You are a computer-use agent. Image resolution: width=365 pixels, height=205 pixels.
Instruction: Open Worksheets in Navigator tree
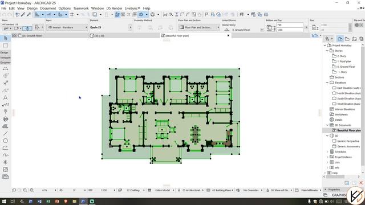pyautogui.click(x=339, y=114)
